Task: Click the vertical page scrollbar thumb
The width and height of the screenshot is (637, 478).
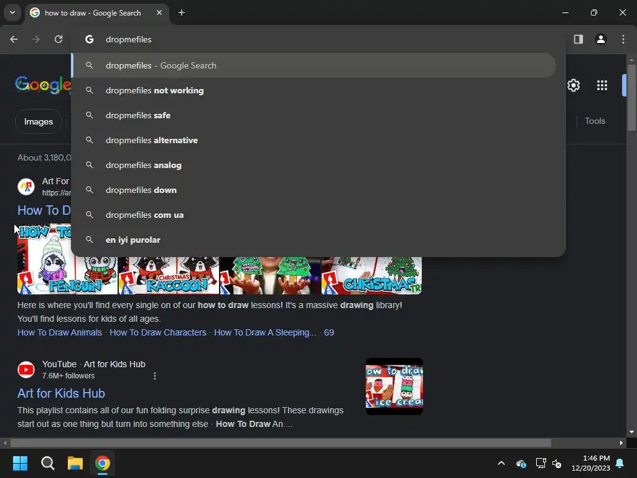Action: click(631, 98)
